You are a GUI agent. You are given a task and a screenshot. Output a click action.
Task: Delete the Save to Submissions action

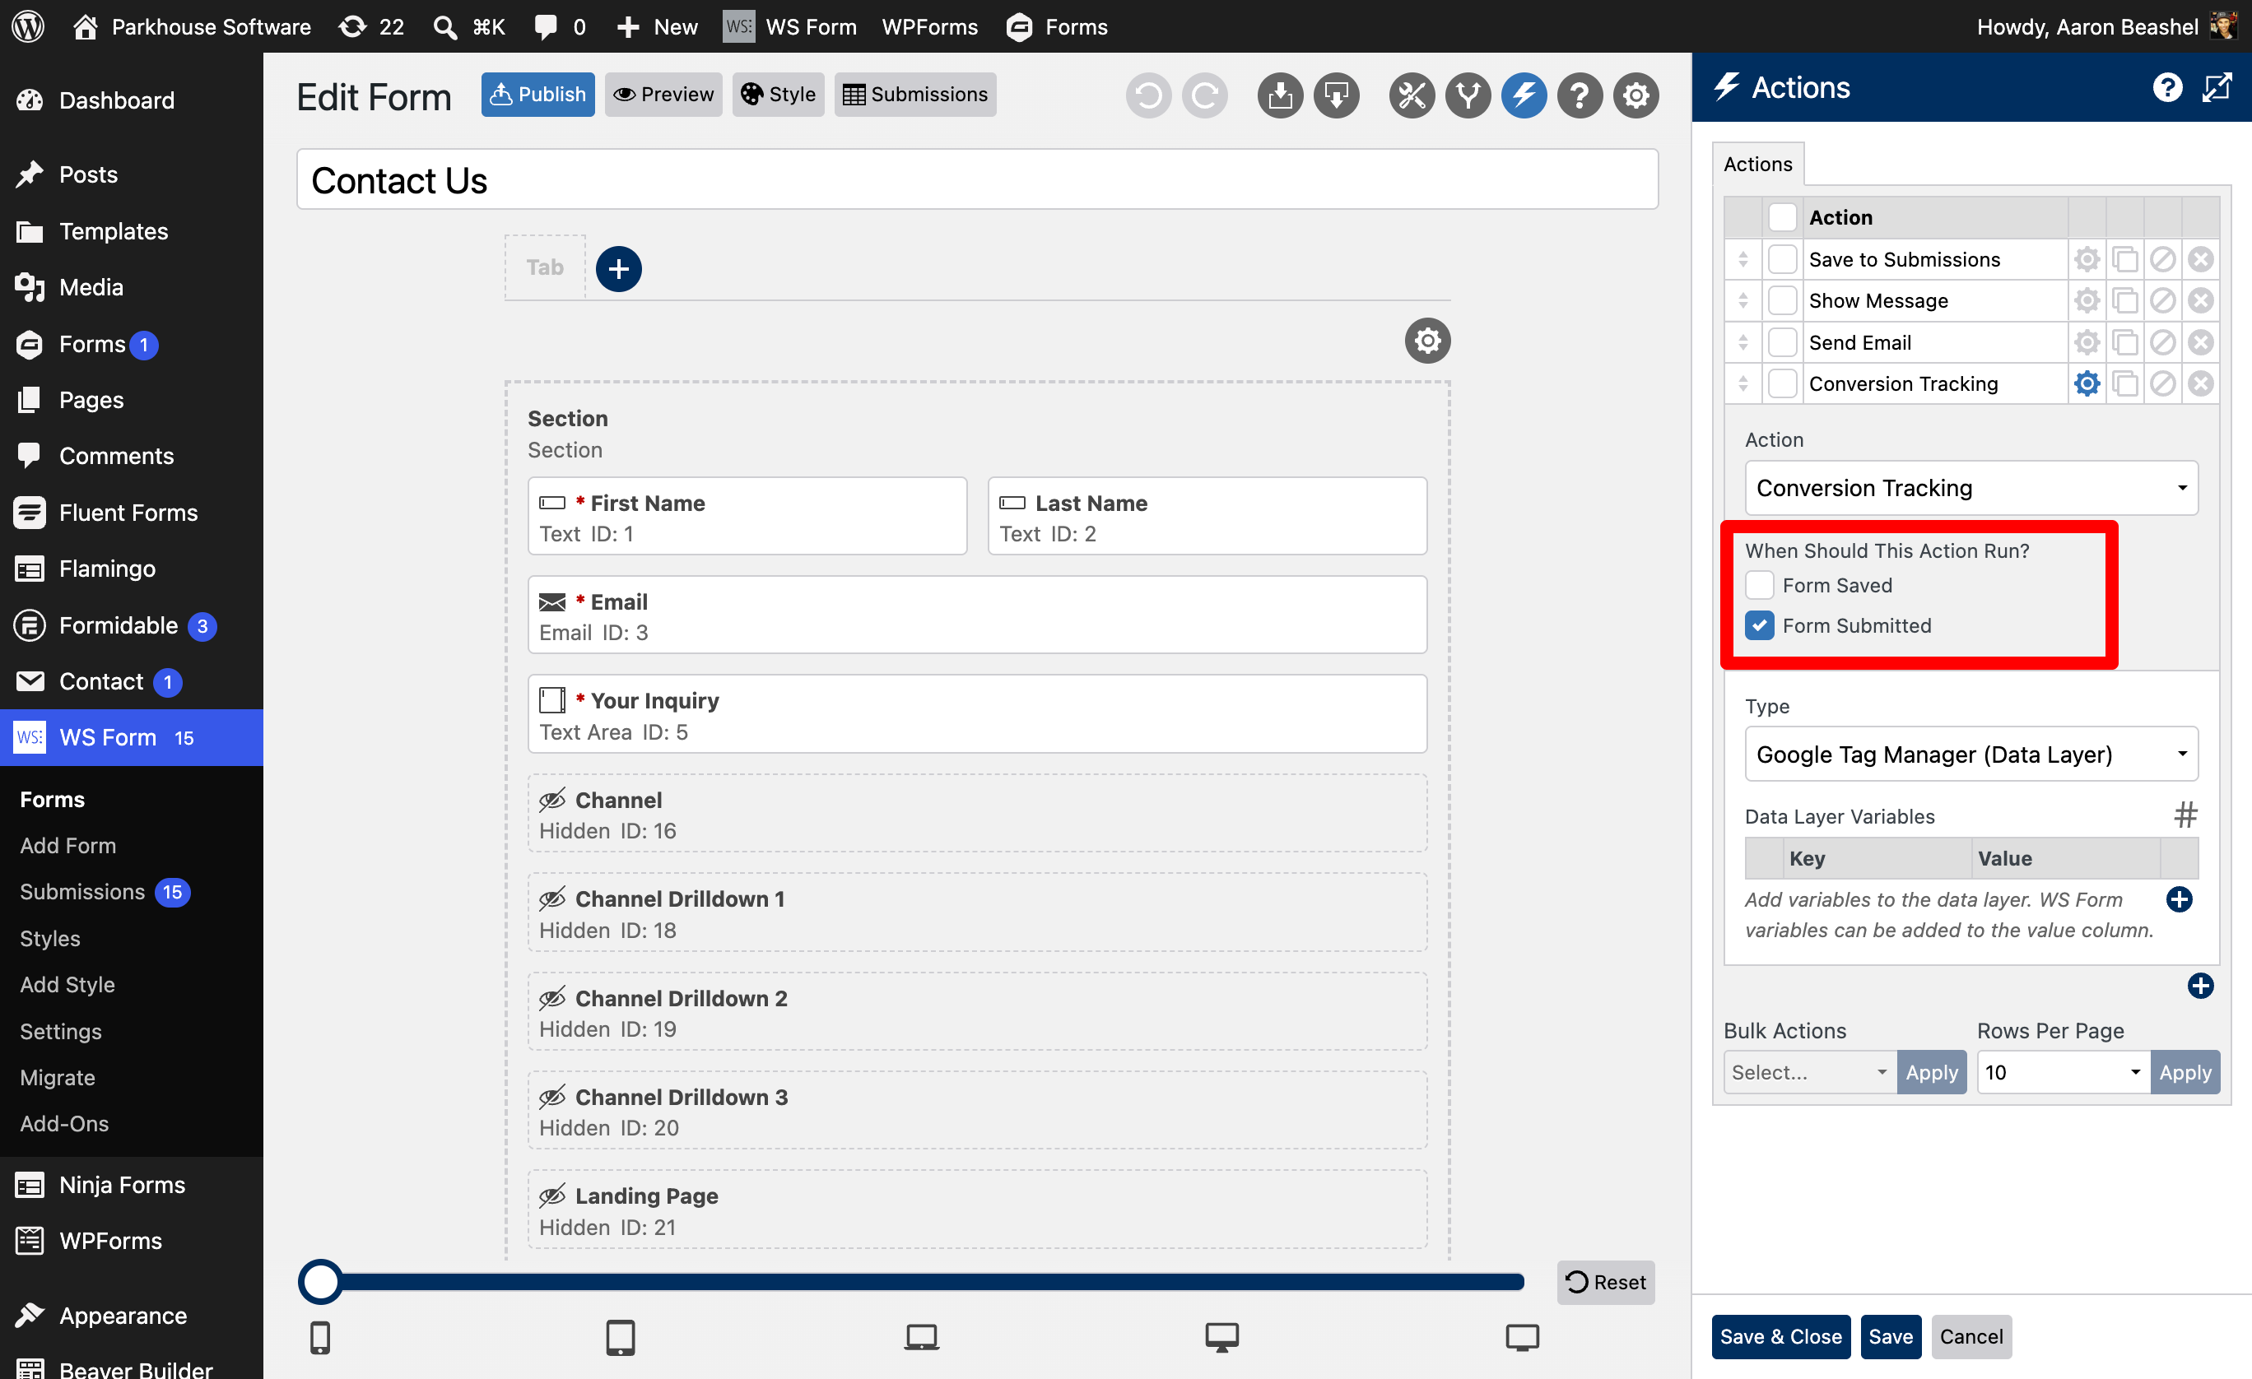[2201, 259]
